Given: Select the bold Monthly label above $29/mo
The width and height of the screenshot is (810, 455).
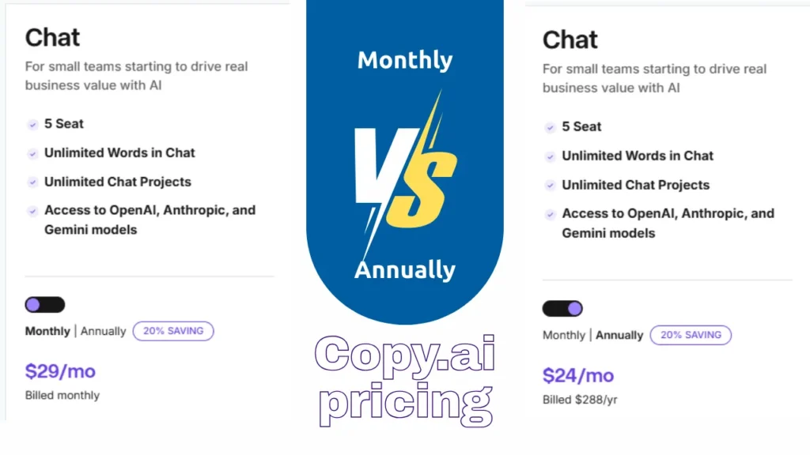Looking at the screenshot, I should (47, 331).
